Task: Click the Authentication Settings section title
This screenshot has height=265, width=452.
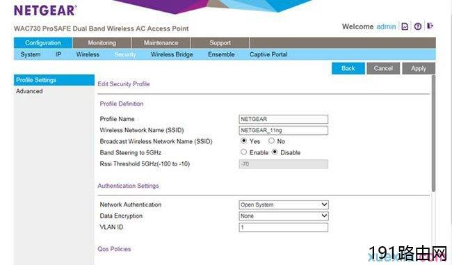Action: [x=128, y=186]
